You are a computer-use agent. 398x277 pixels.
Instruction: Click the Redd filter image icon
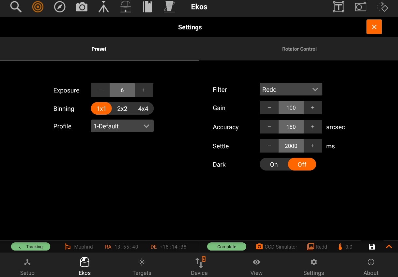310,247
